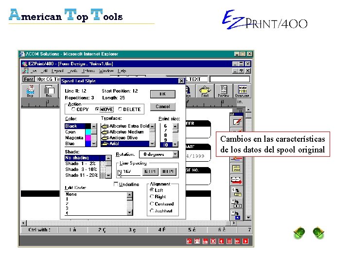Viewport: 350px width, 263px height.
Task: Select the spool-to-barcode palette tool
Action: click(x=236, y=203)
